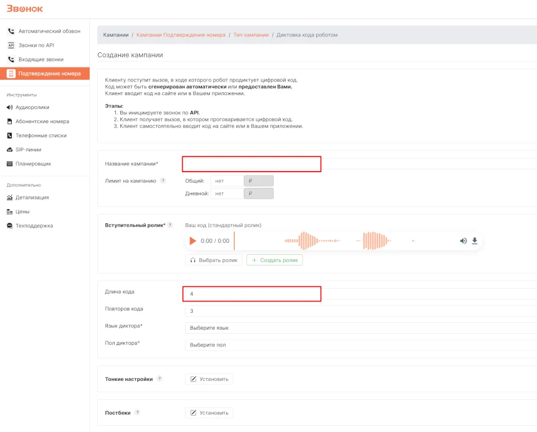Image resolution: width=537 pixels, height=432 pixels.
Task: Download the standard audio clip
Action: click(x=475, y=241)
